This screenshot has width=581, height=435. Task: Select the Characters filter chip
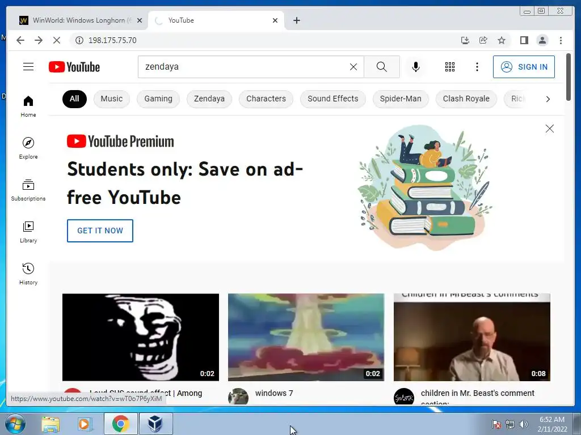pyautogui.click(x=266, y=99)
